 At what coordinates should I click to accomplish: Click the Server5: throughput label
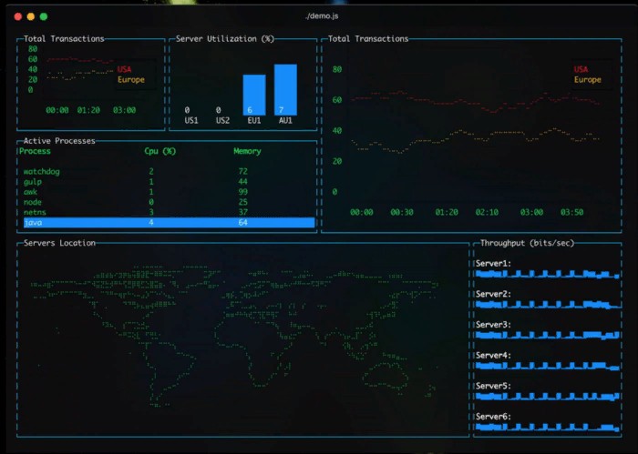[x=493, y=386]
